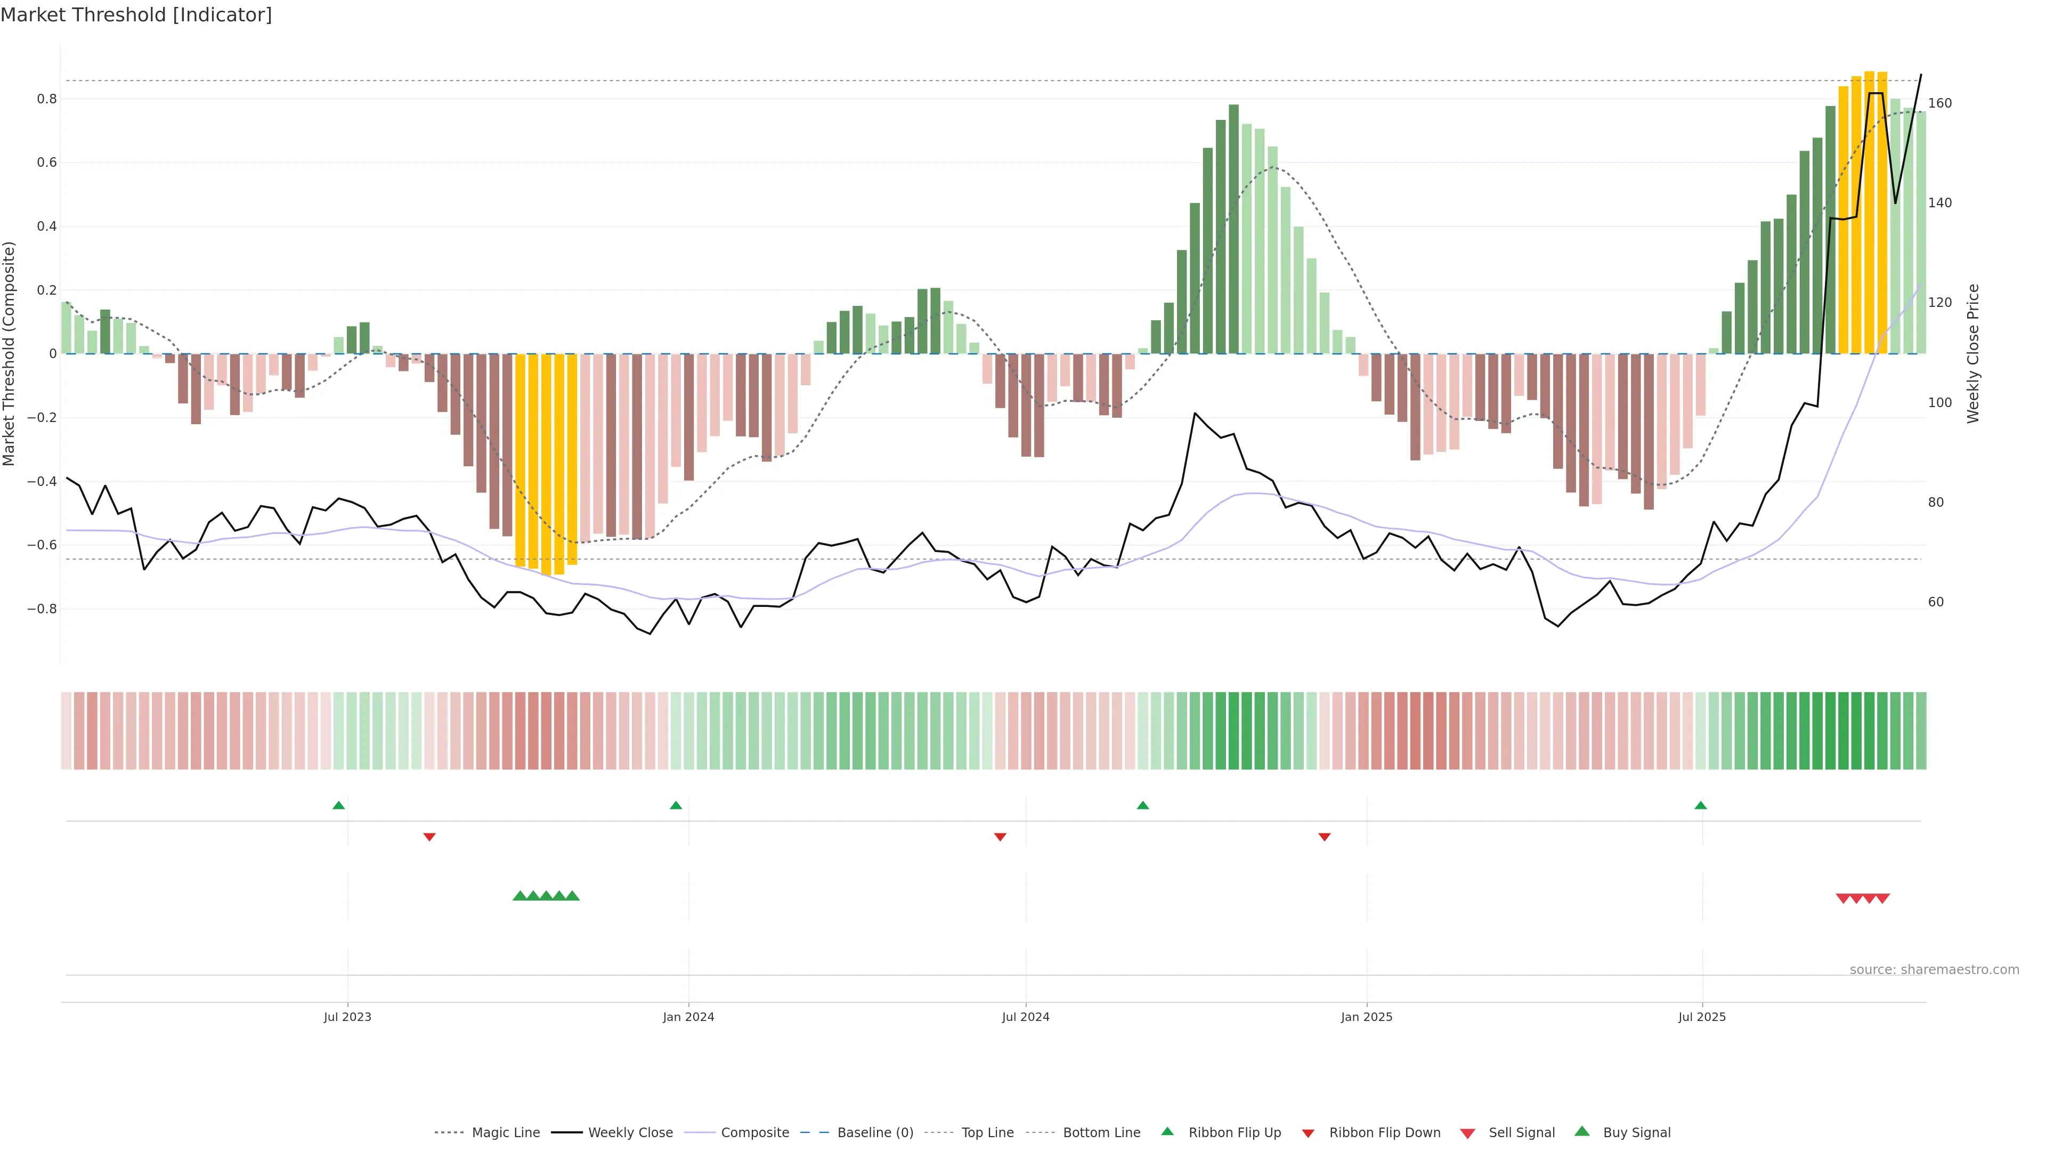Click the Buy Signal legend icon
The width and height of the screenshot is (2046, 1151).
click(x=1582, y=1131)
